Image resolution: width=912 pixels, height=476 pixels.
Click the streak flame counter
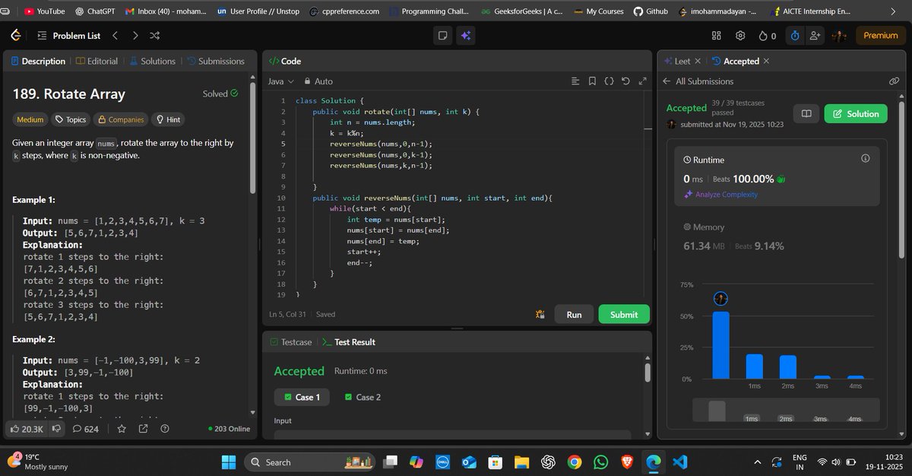click(768, 36)
